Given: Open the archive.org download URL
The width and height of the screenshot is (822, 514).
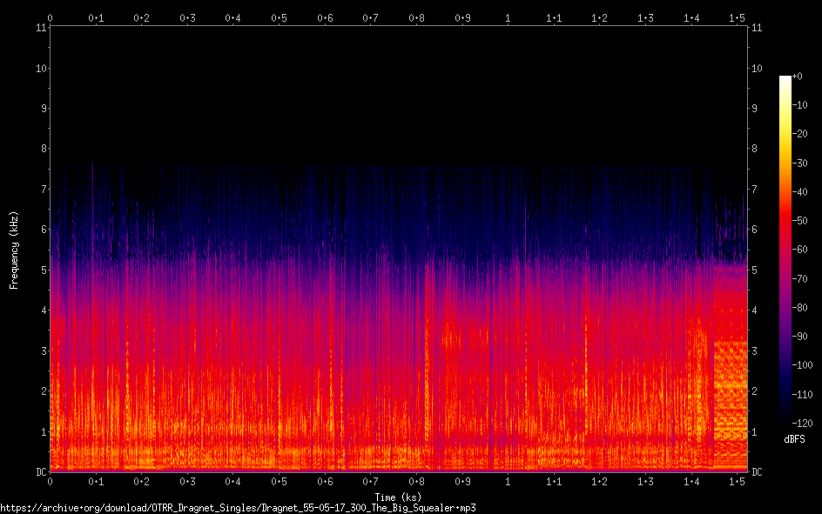Looking at the screenshot, I should point(238,507).
